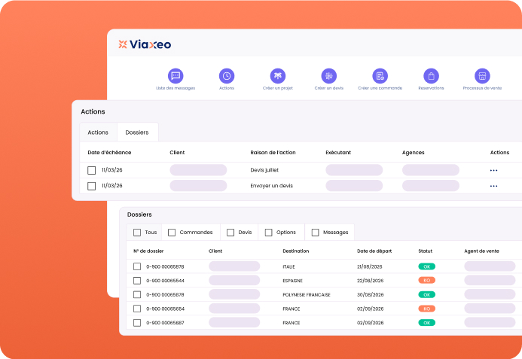Click the Actions clock icon
Viewport: 522px width, 359px height.
pos(227,76)
